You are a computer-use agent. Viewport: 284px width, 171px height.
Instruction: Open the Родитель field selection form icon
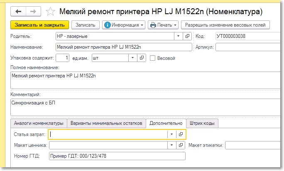click(x=187, y=36)
